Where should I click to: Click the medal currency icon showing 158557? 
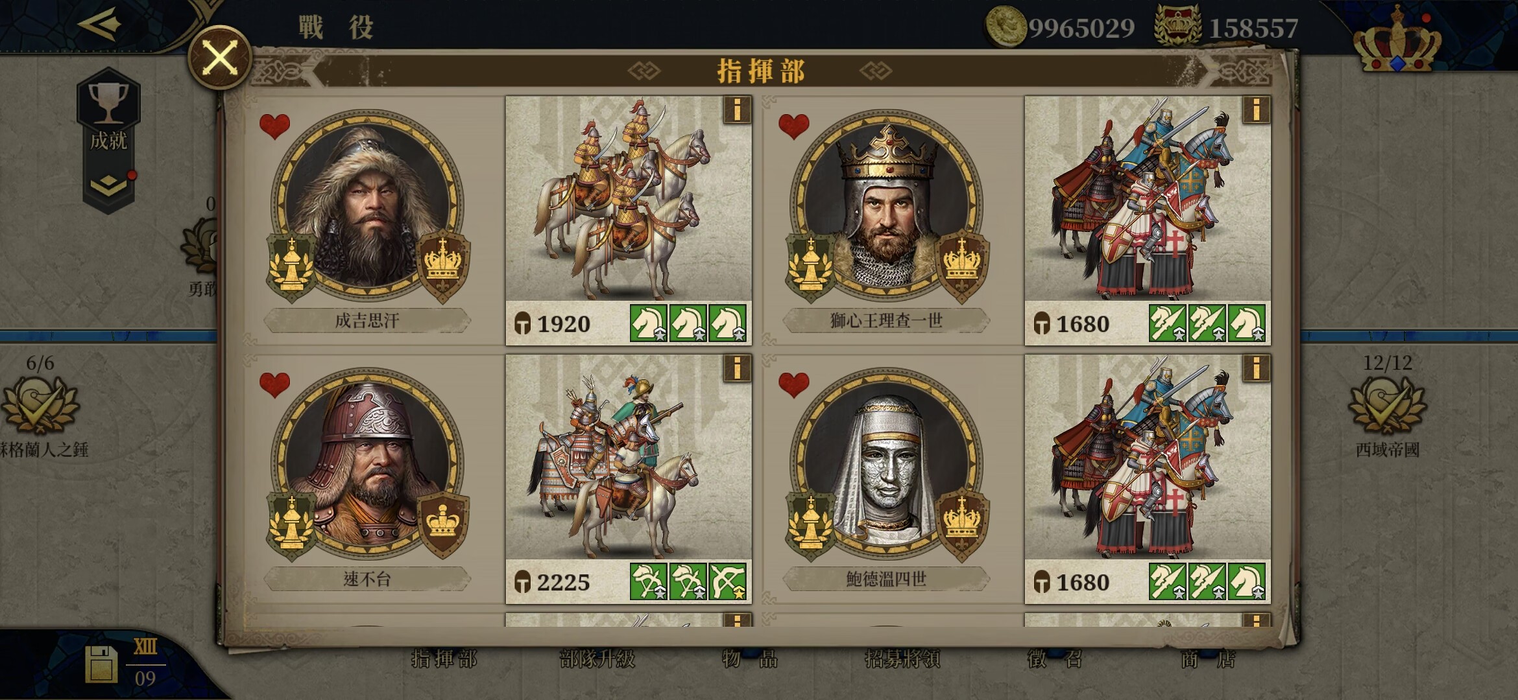point(1178,26)
